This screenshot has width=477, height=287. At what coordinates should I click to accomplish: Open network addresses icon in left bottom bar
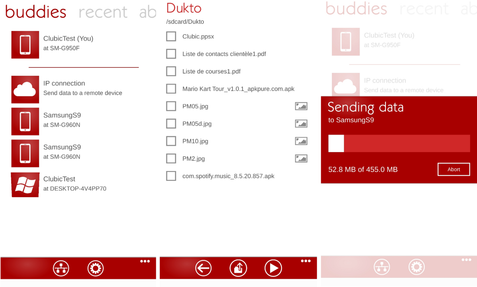[x=61, y=268]
